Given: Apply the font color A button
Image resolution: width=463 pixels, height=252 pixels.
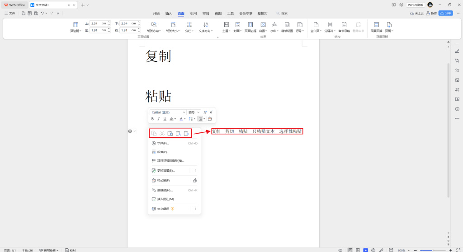Looking at the screenshot, I should tap(181, 119).
